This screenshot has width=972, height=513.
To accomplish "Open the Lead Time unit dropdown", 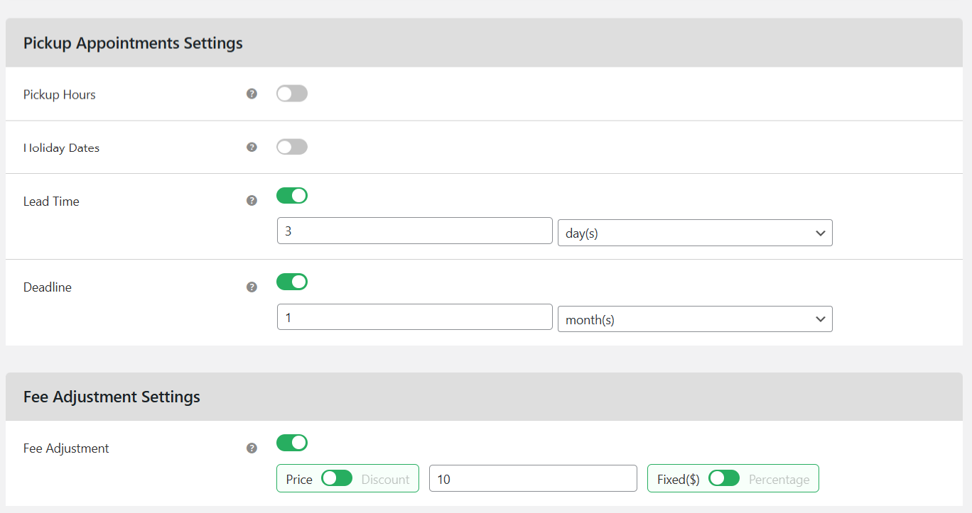I will pos(695,232).
